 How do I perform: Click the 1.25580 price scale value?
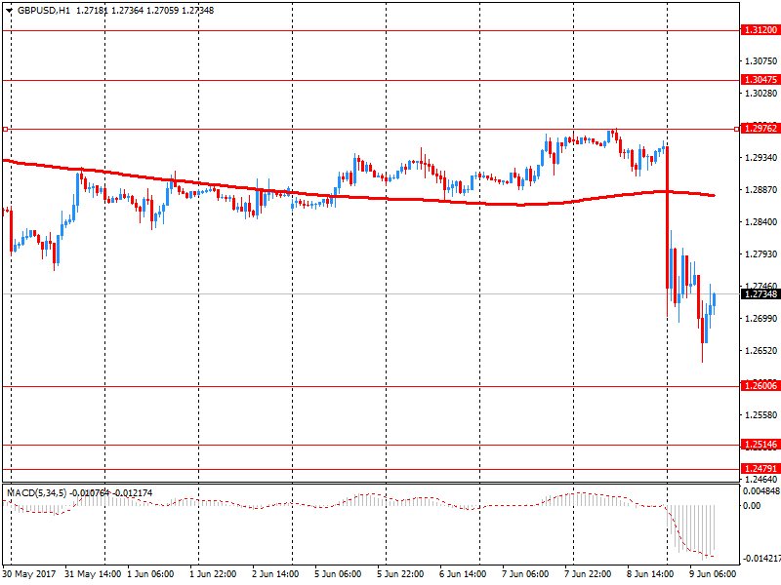coord(761,415)
